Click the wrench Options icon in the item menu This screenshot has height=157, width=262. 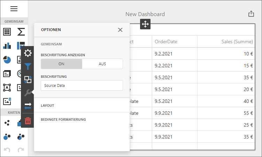coord(28,92)
